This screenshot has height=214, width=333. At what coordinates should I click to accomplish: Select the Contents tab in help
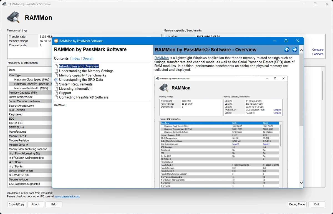[61, 58]
